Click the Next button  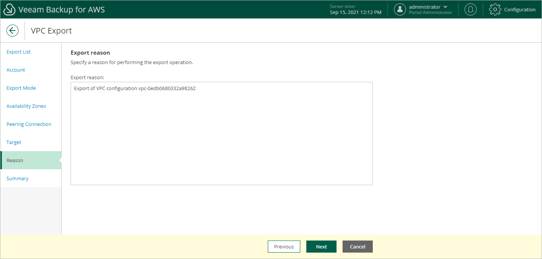coord(321,247)
